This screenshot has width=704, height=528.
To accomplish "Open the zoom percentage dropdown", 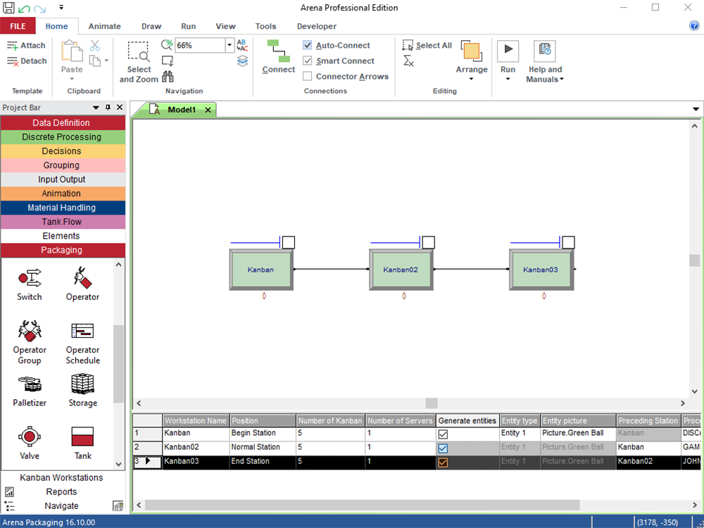I will tap(230, 45).
